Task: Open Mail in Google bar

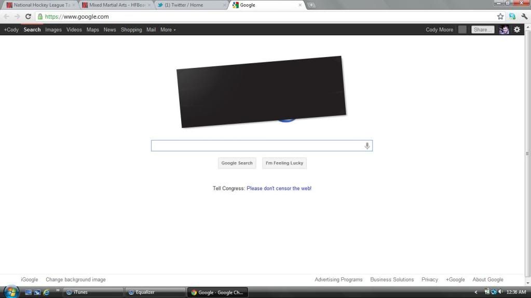Action: coord(151,30)
